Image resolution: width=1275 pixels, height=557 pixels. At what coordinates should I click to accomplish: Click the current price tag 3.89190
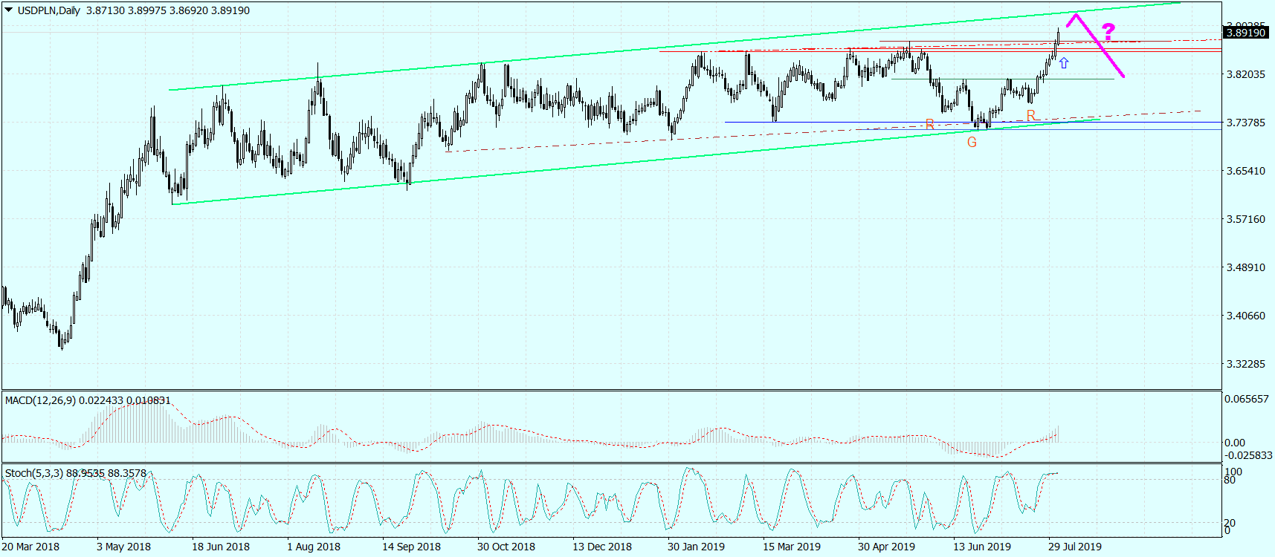[x=1246, y=33]
